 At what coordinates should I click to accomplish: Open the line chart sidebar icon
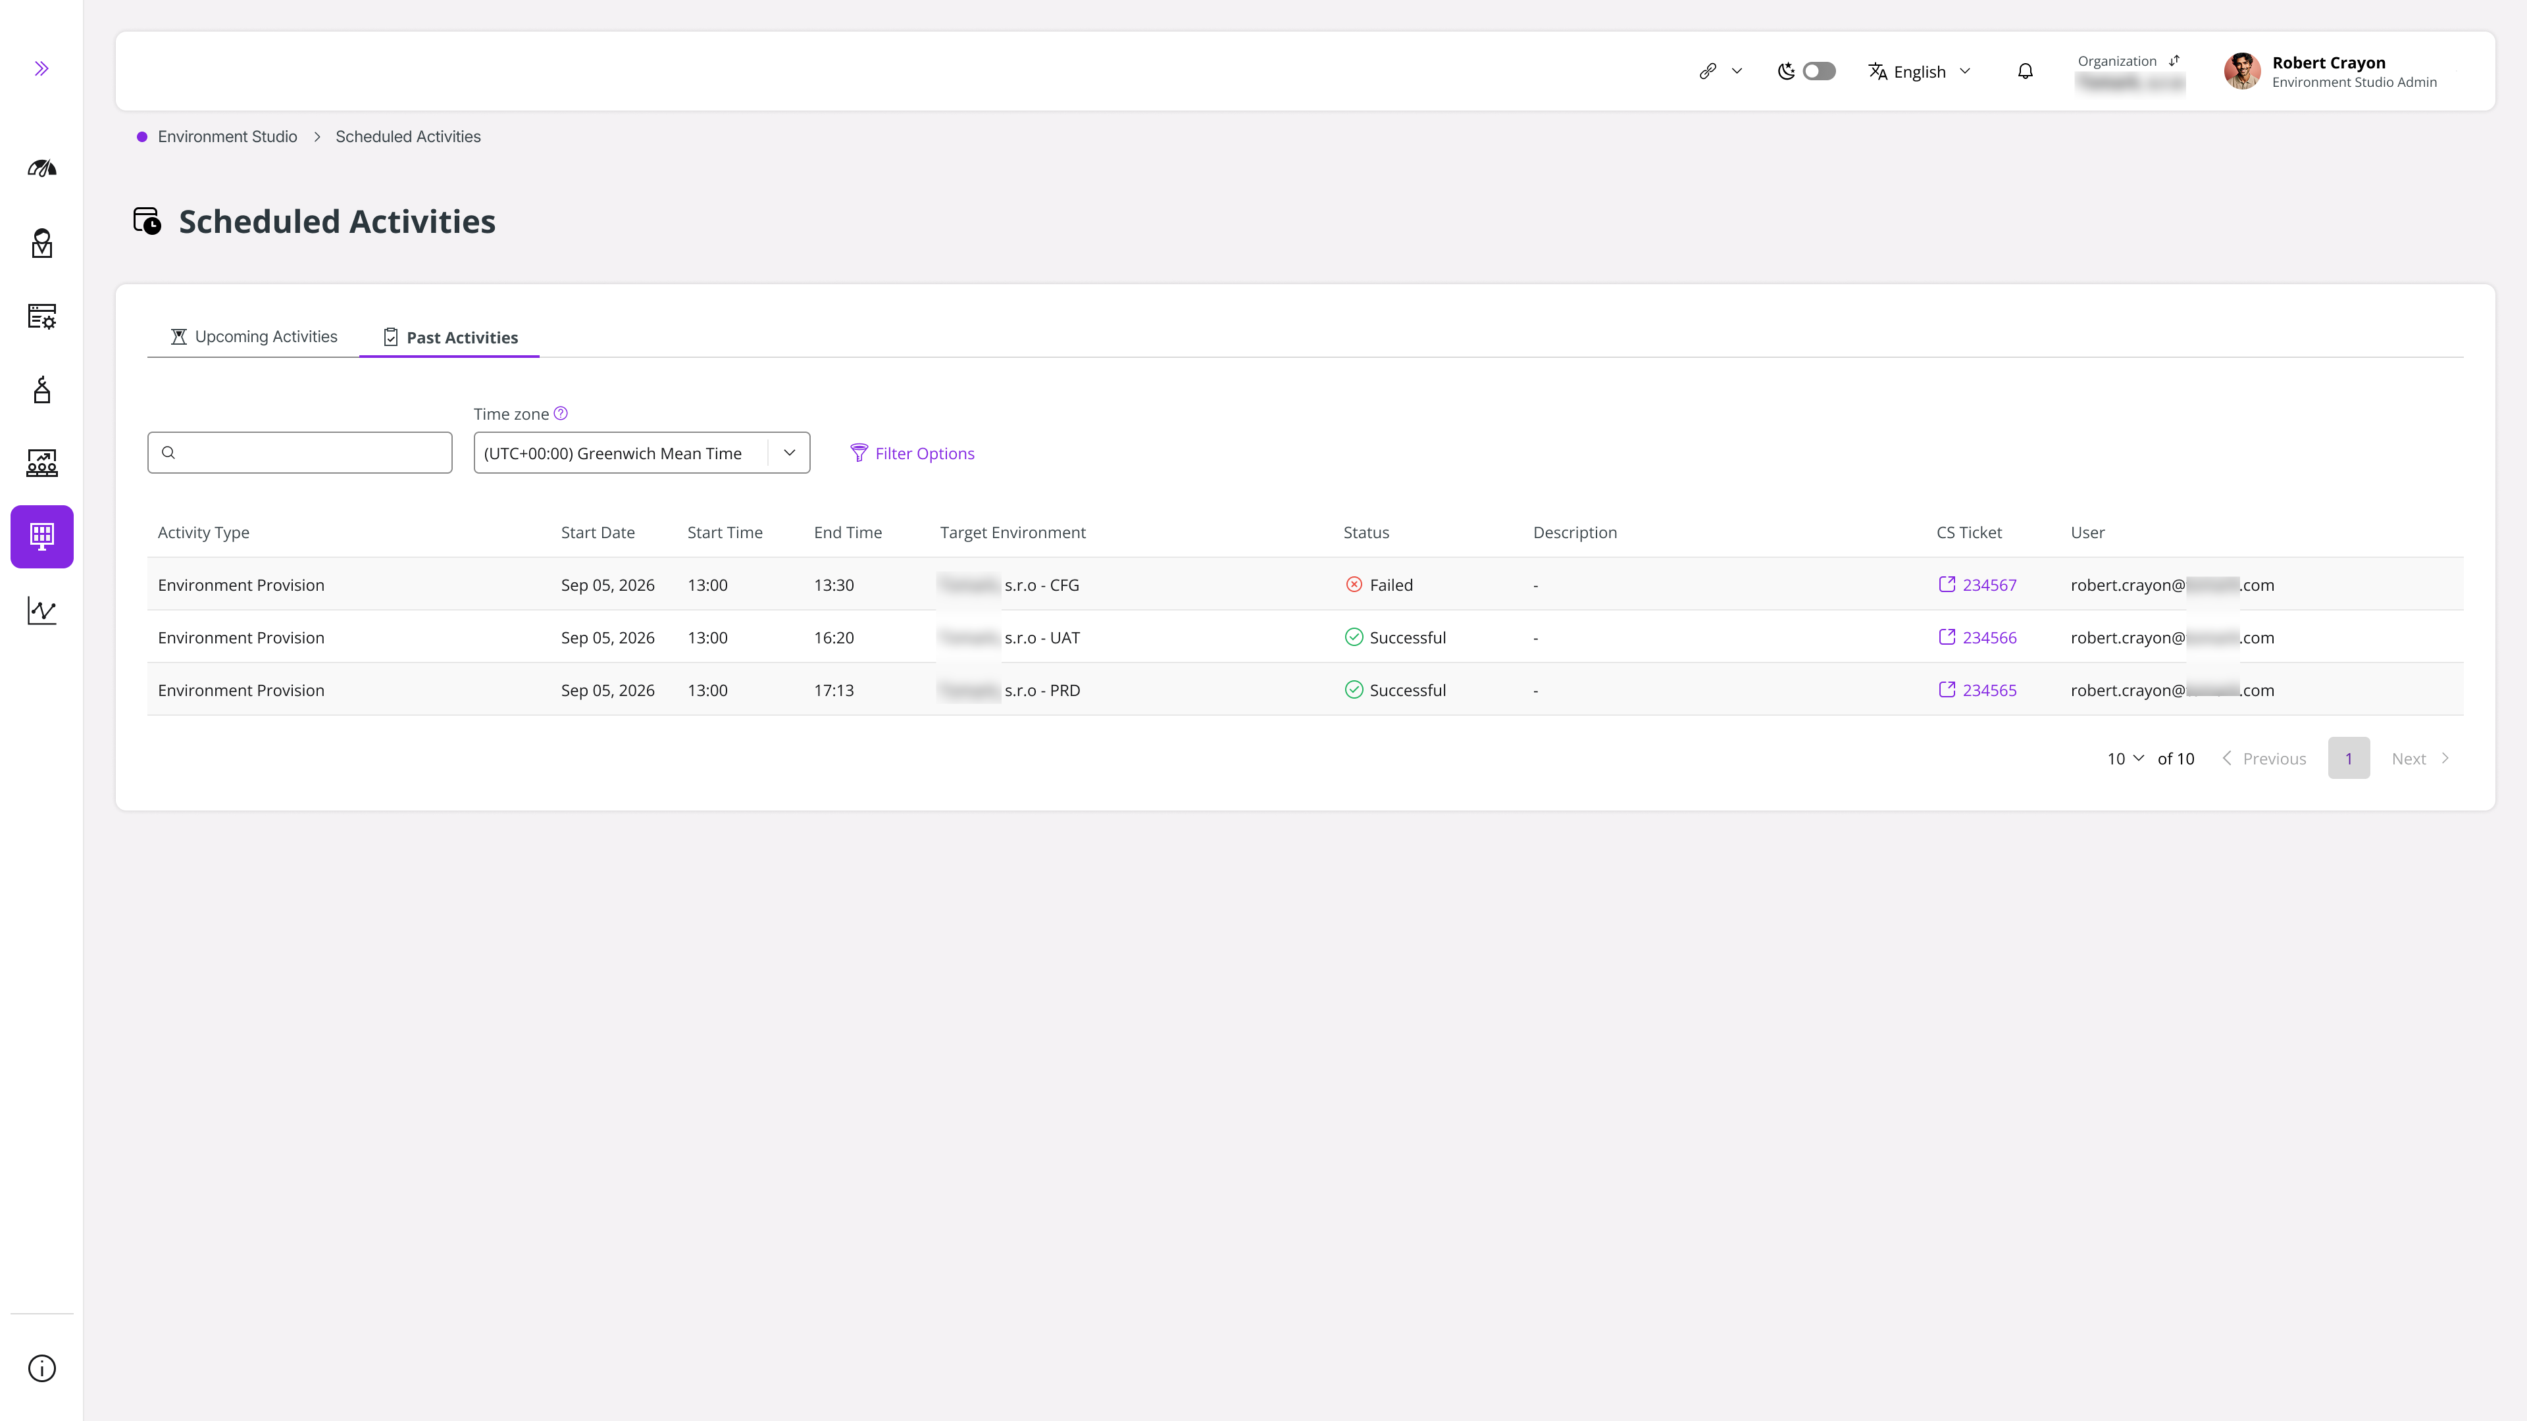(x=41, y=611)
